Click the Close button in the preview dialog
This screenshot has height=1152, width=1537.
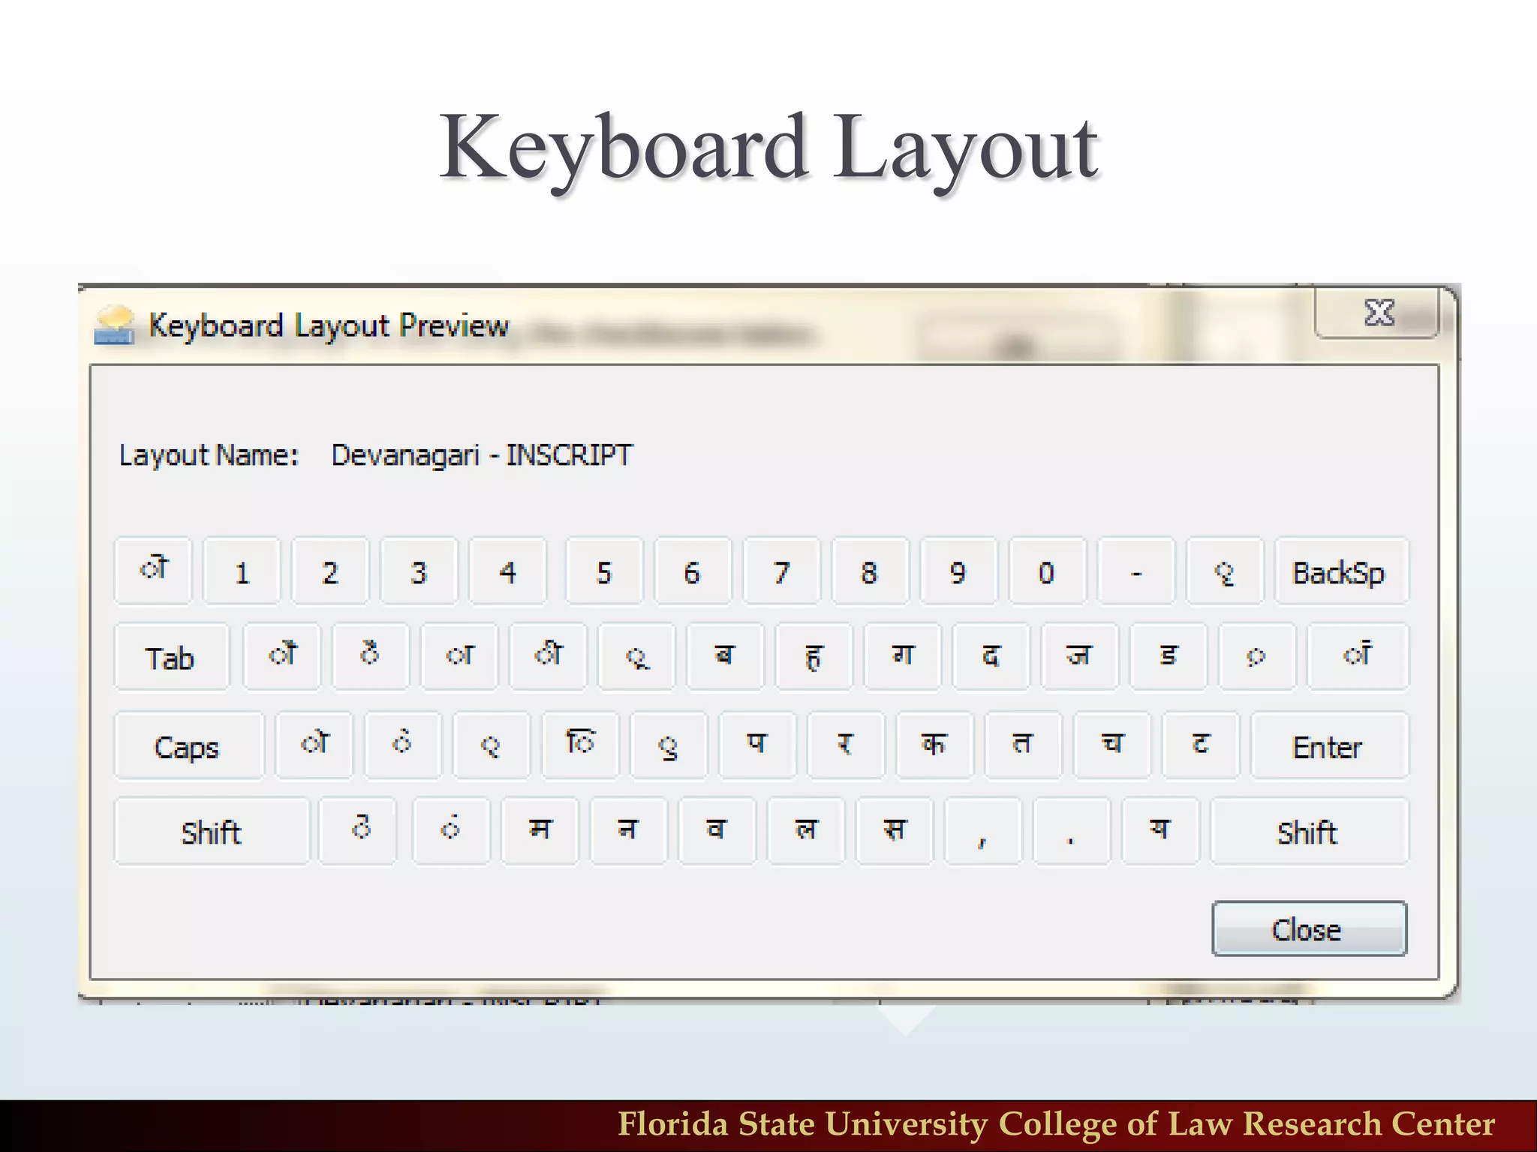coord(1309,928)
